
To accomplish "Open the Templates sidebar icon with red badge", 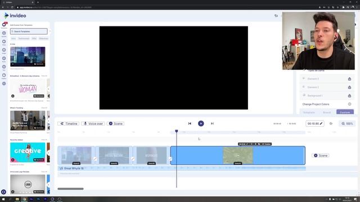I will [4, 24].
